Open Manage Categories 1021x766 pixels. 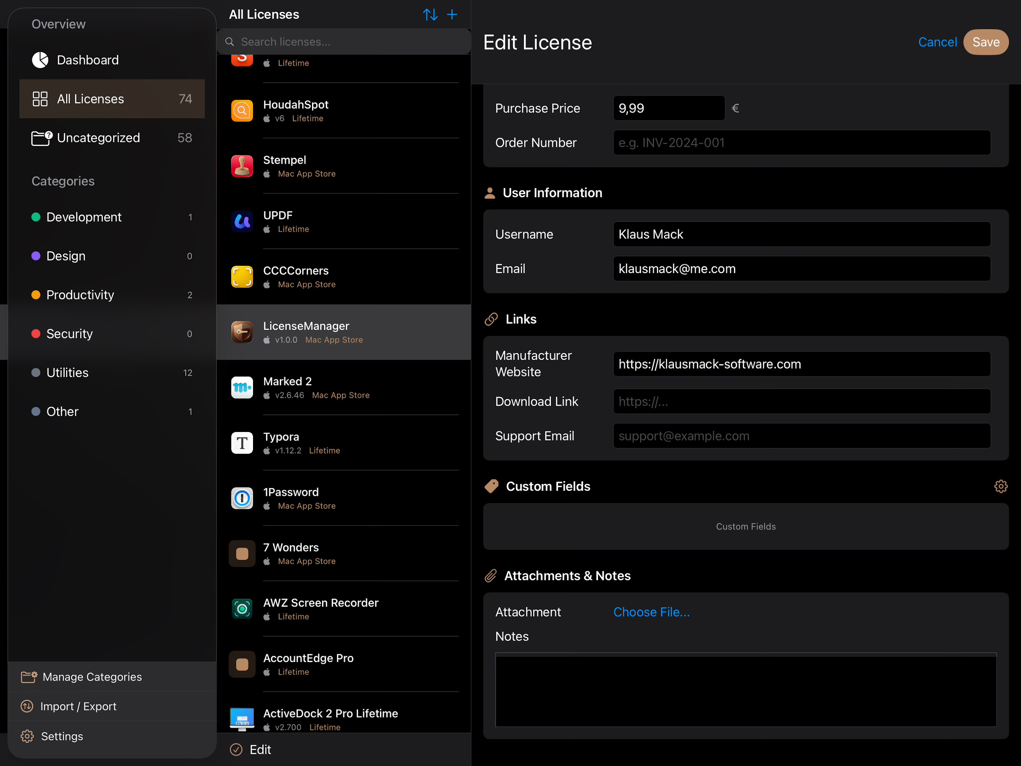(x=112, y=677)
